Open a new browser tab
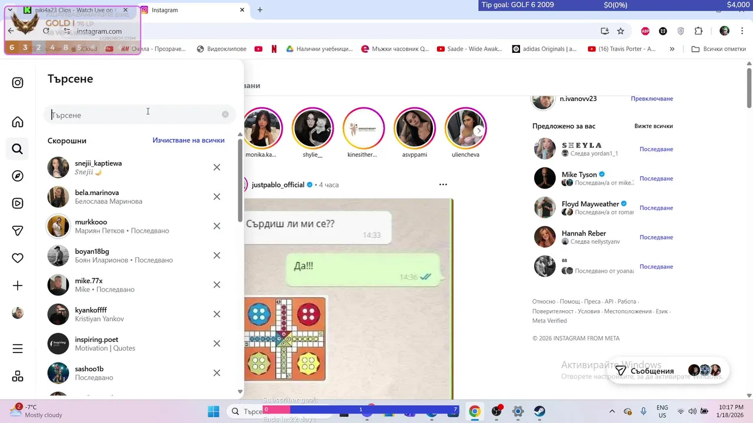This screenshot has height=423, width=753. point(260,10)
